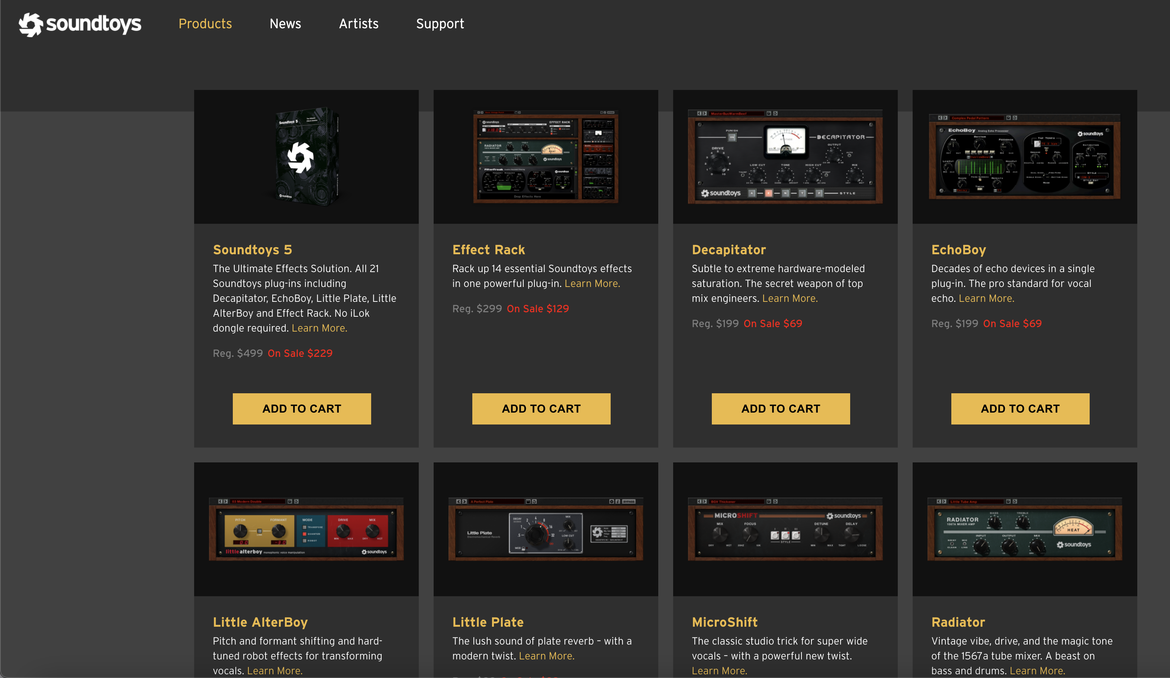This screenshot has width=1170, height=678.
Task: Open the Decapitator title link
Action: (729, 250)
